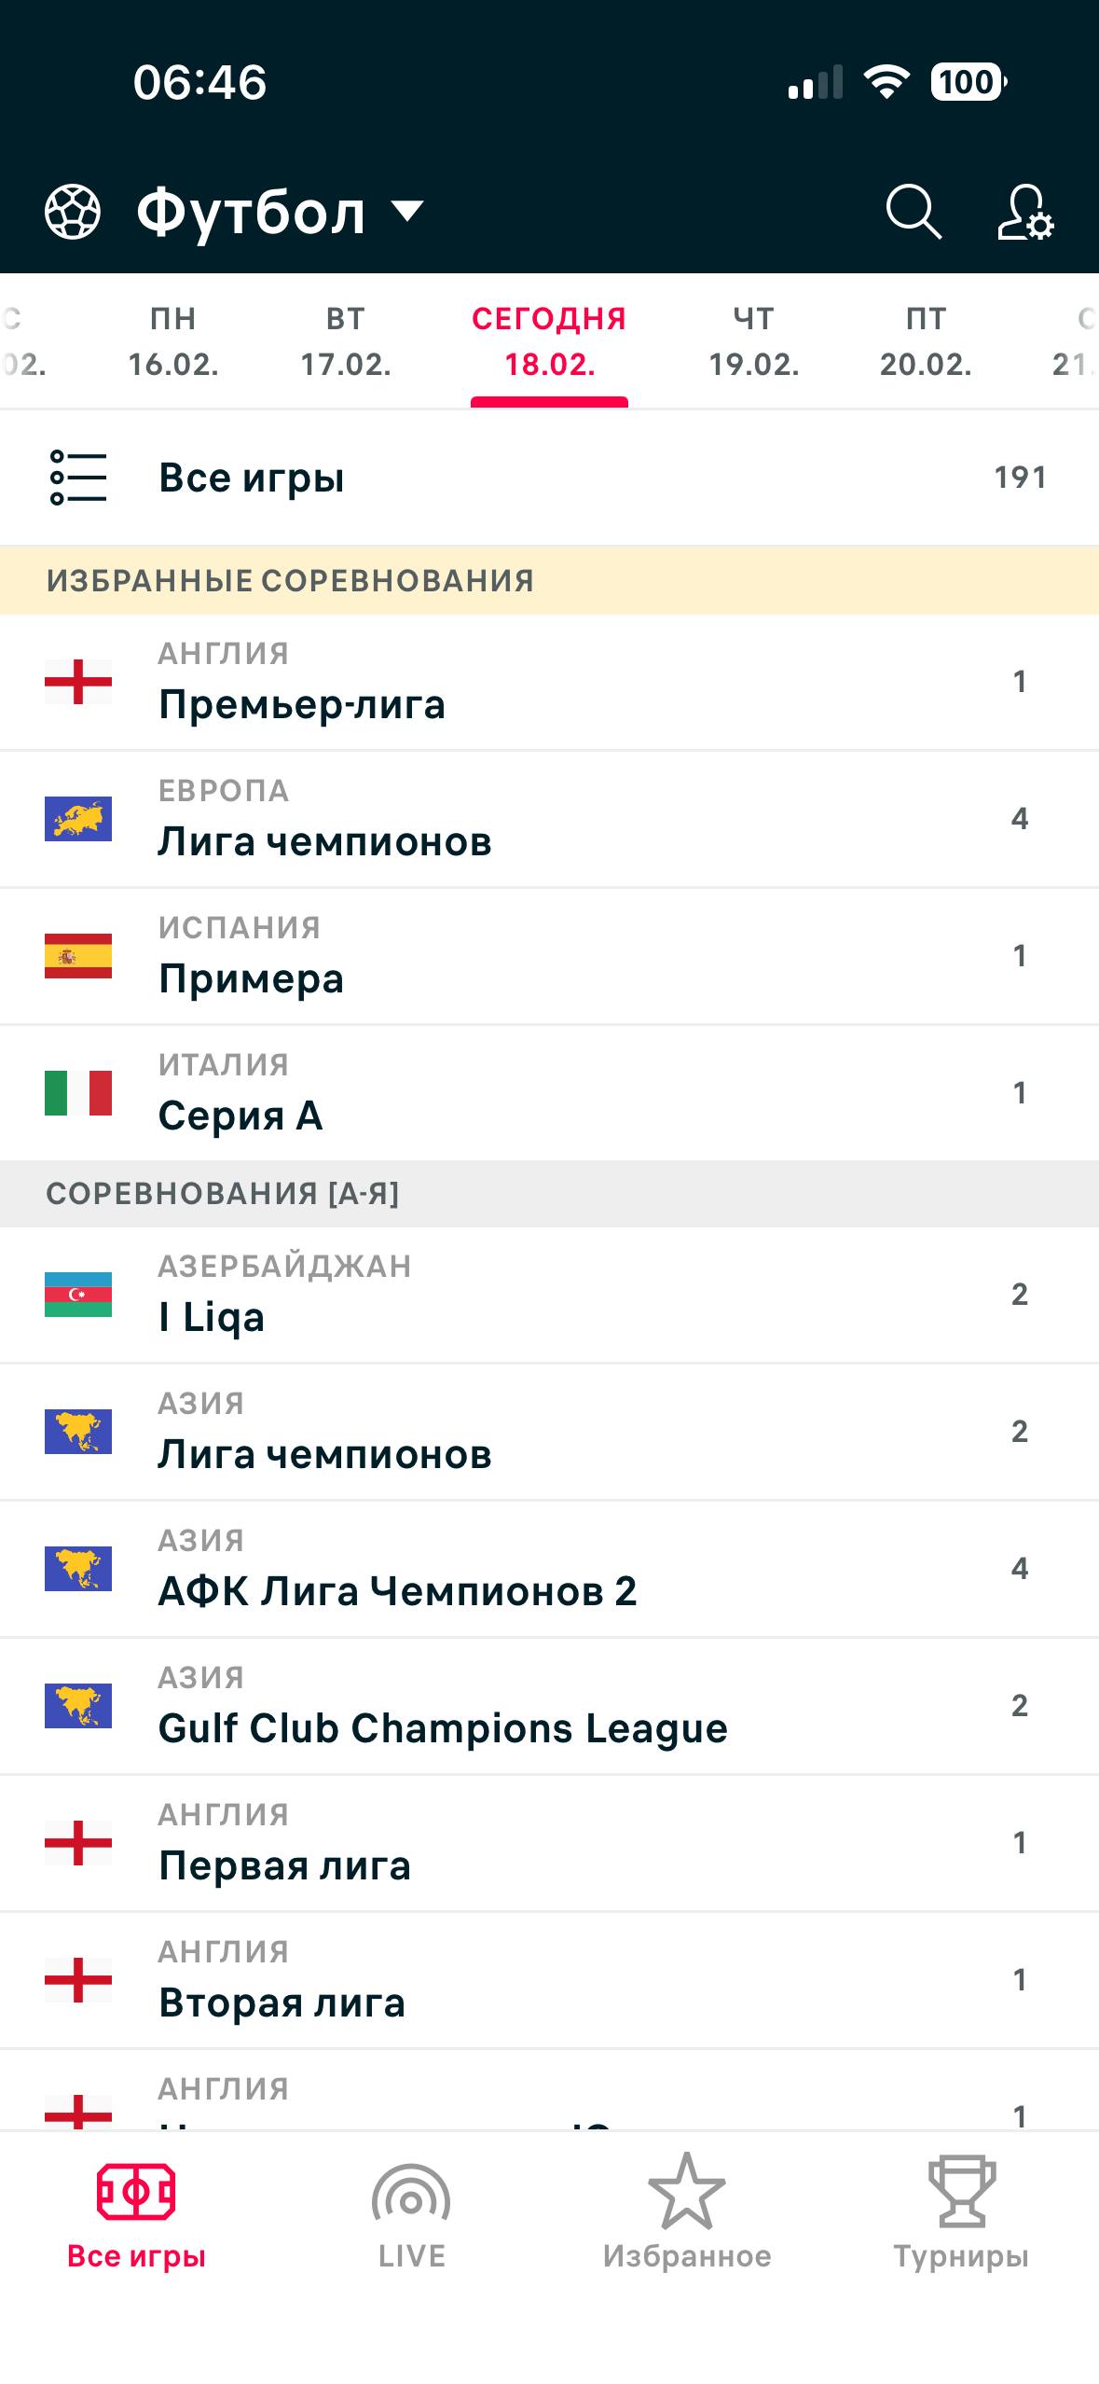The height and width of the screenshot is (2384, 1099).
Task: Open Избранное star icon
Action: pyautogui.click(x=686, y=2192)
